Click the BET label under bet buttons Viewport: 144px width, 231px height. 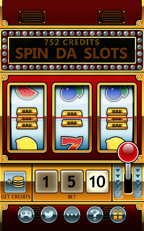click(72, 197)
